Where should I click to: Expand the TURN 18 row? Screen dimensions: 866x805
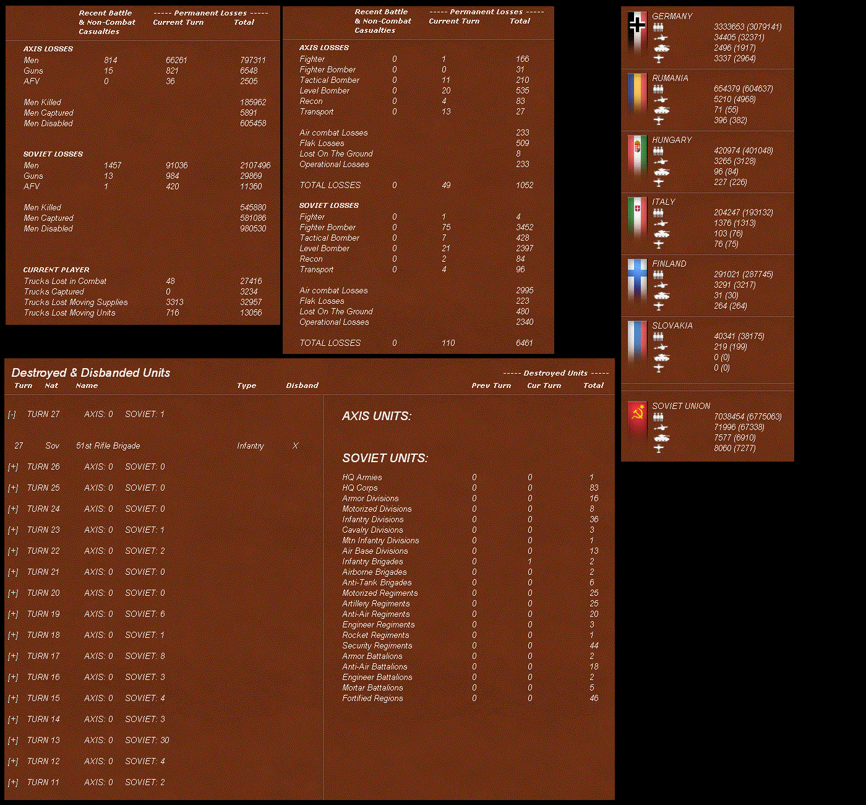click(13, 635)
